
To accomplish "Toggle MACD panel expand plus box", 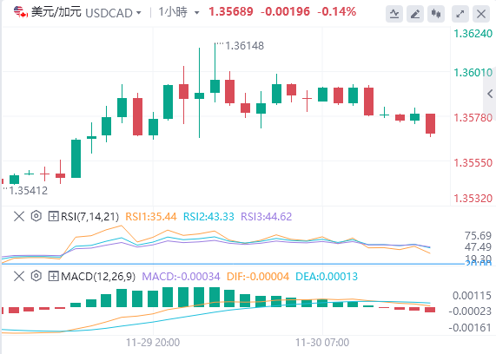I will coord(54,276).
